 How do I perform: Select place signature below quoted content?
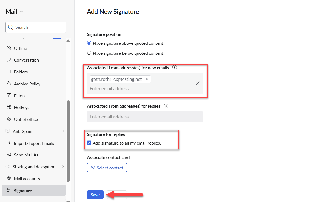[89, 53]
